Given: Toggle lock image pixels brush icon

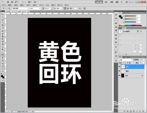Looking at the screenshot, I should [126, 63].
